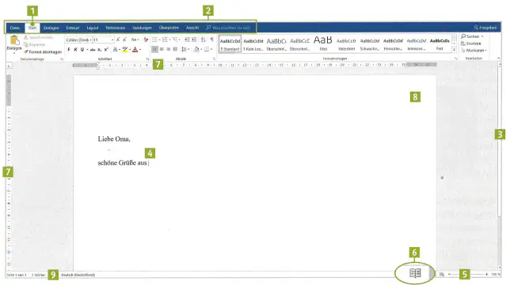
Task: Toggle bold with the F button
Action: pos(69,50)
